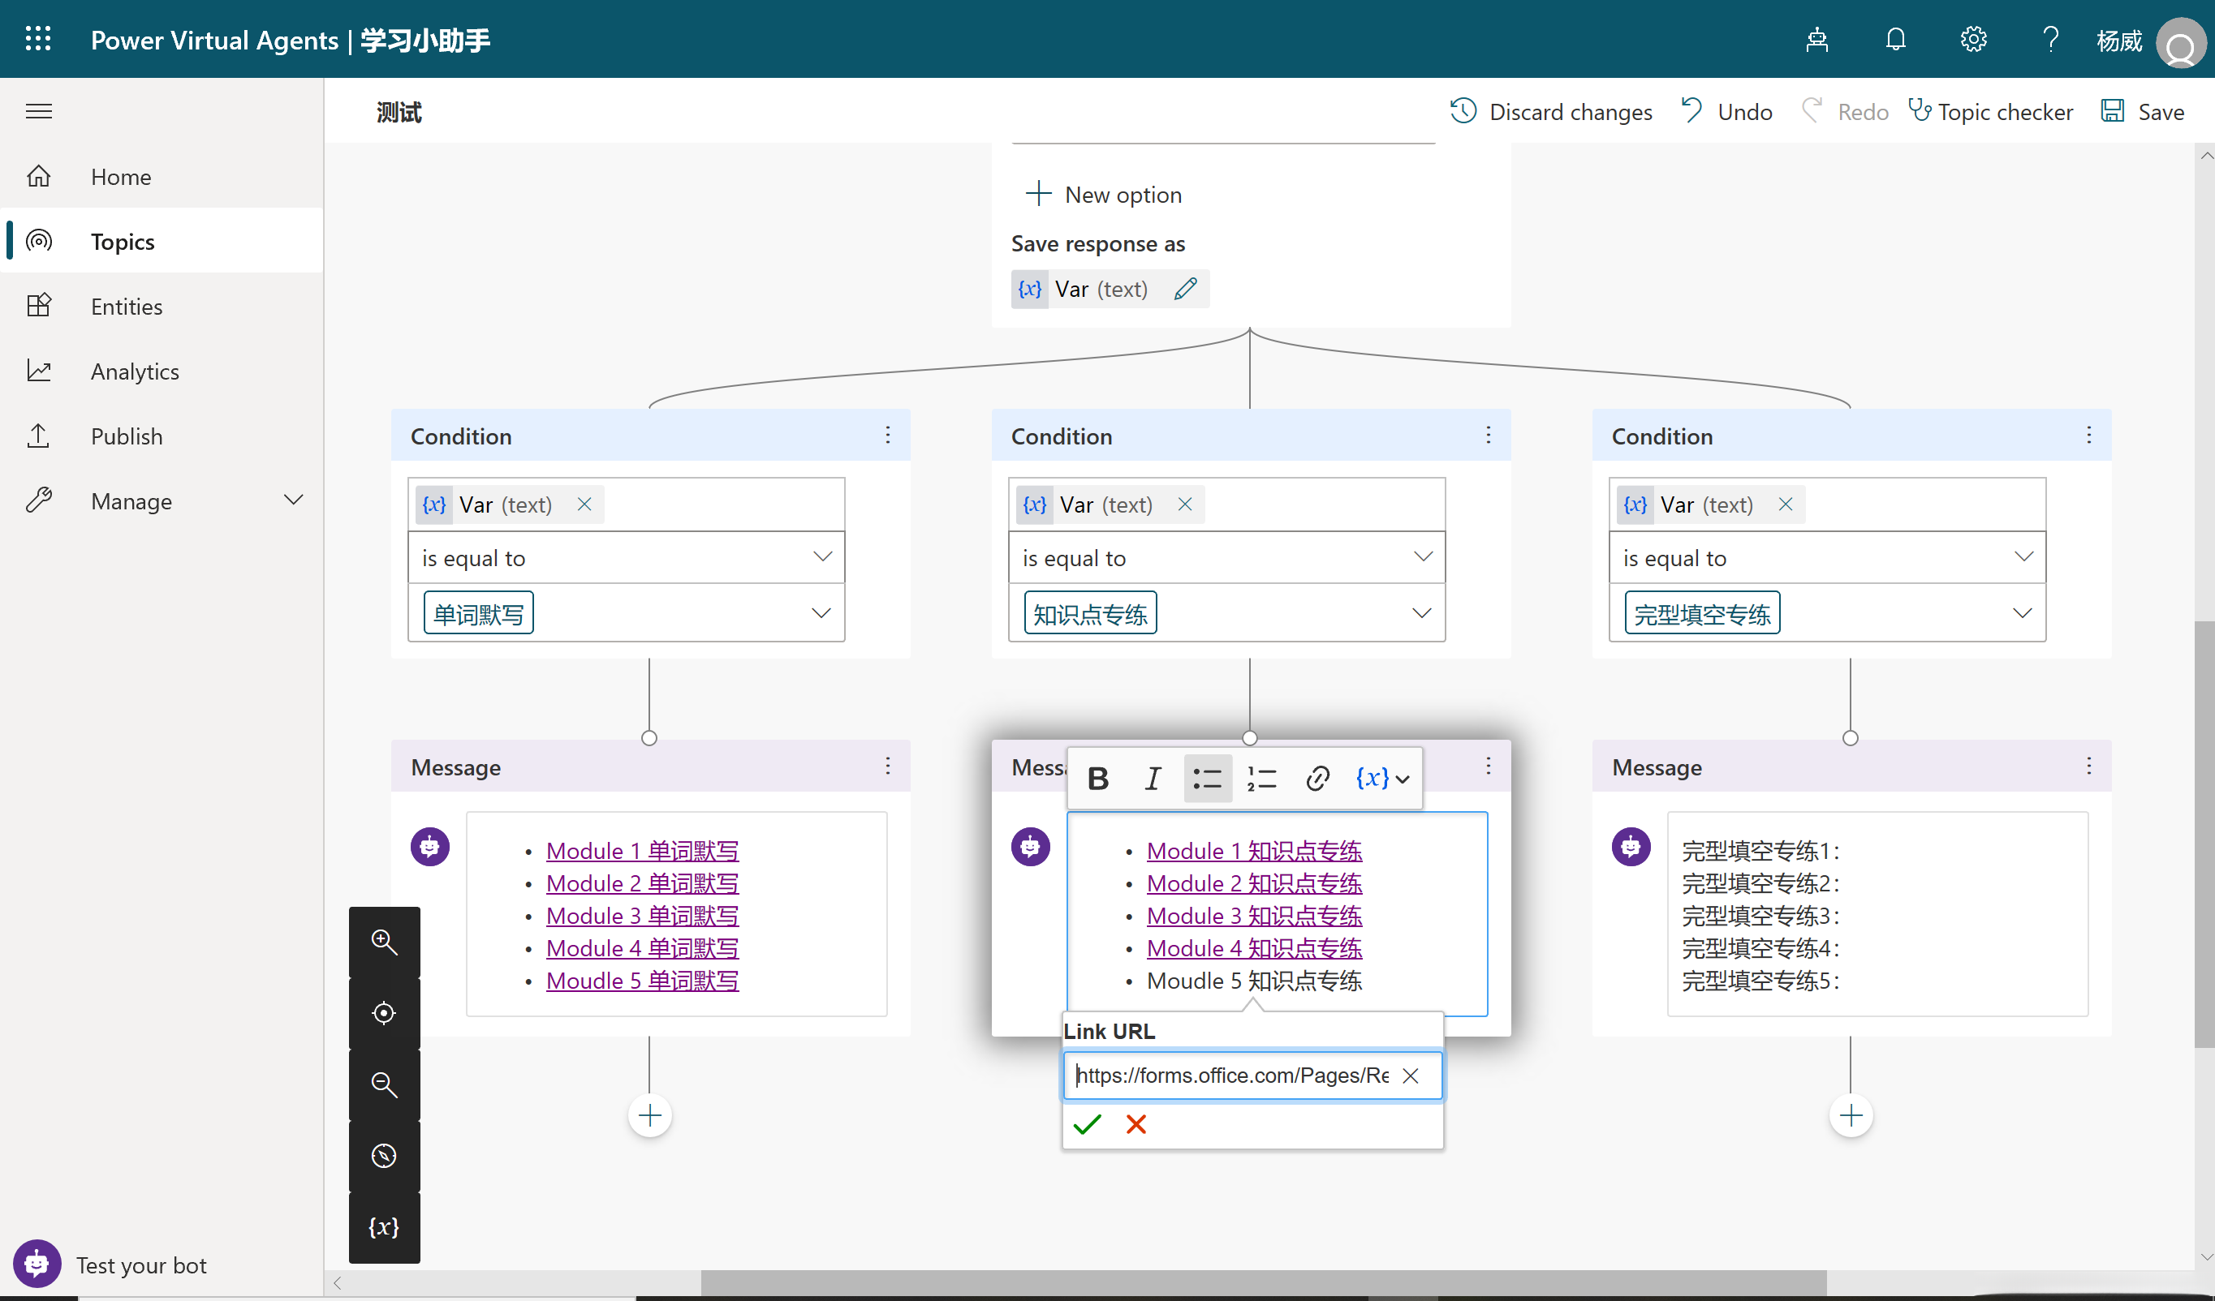Expand the 单词默写 condition value dropdown
This screenshot has height=1301, width=2215.
[821, 613]
